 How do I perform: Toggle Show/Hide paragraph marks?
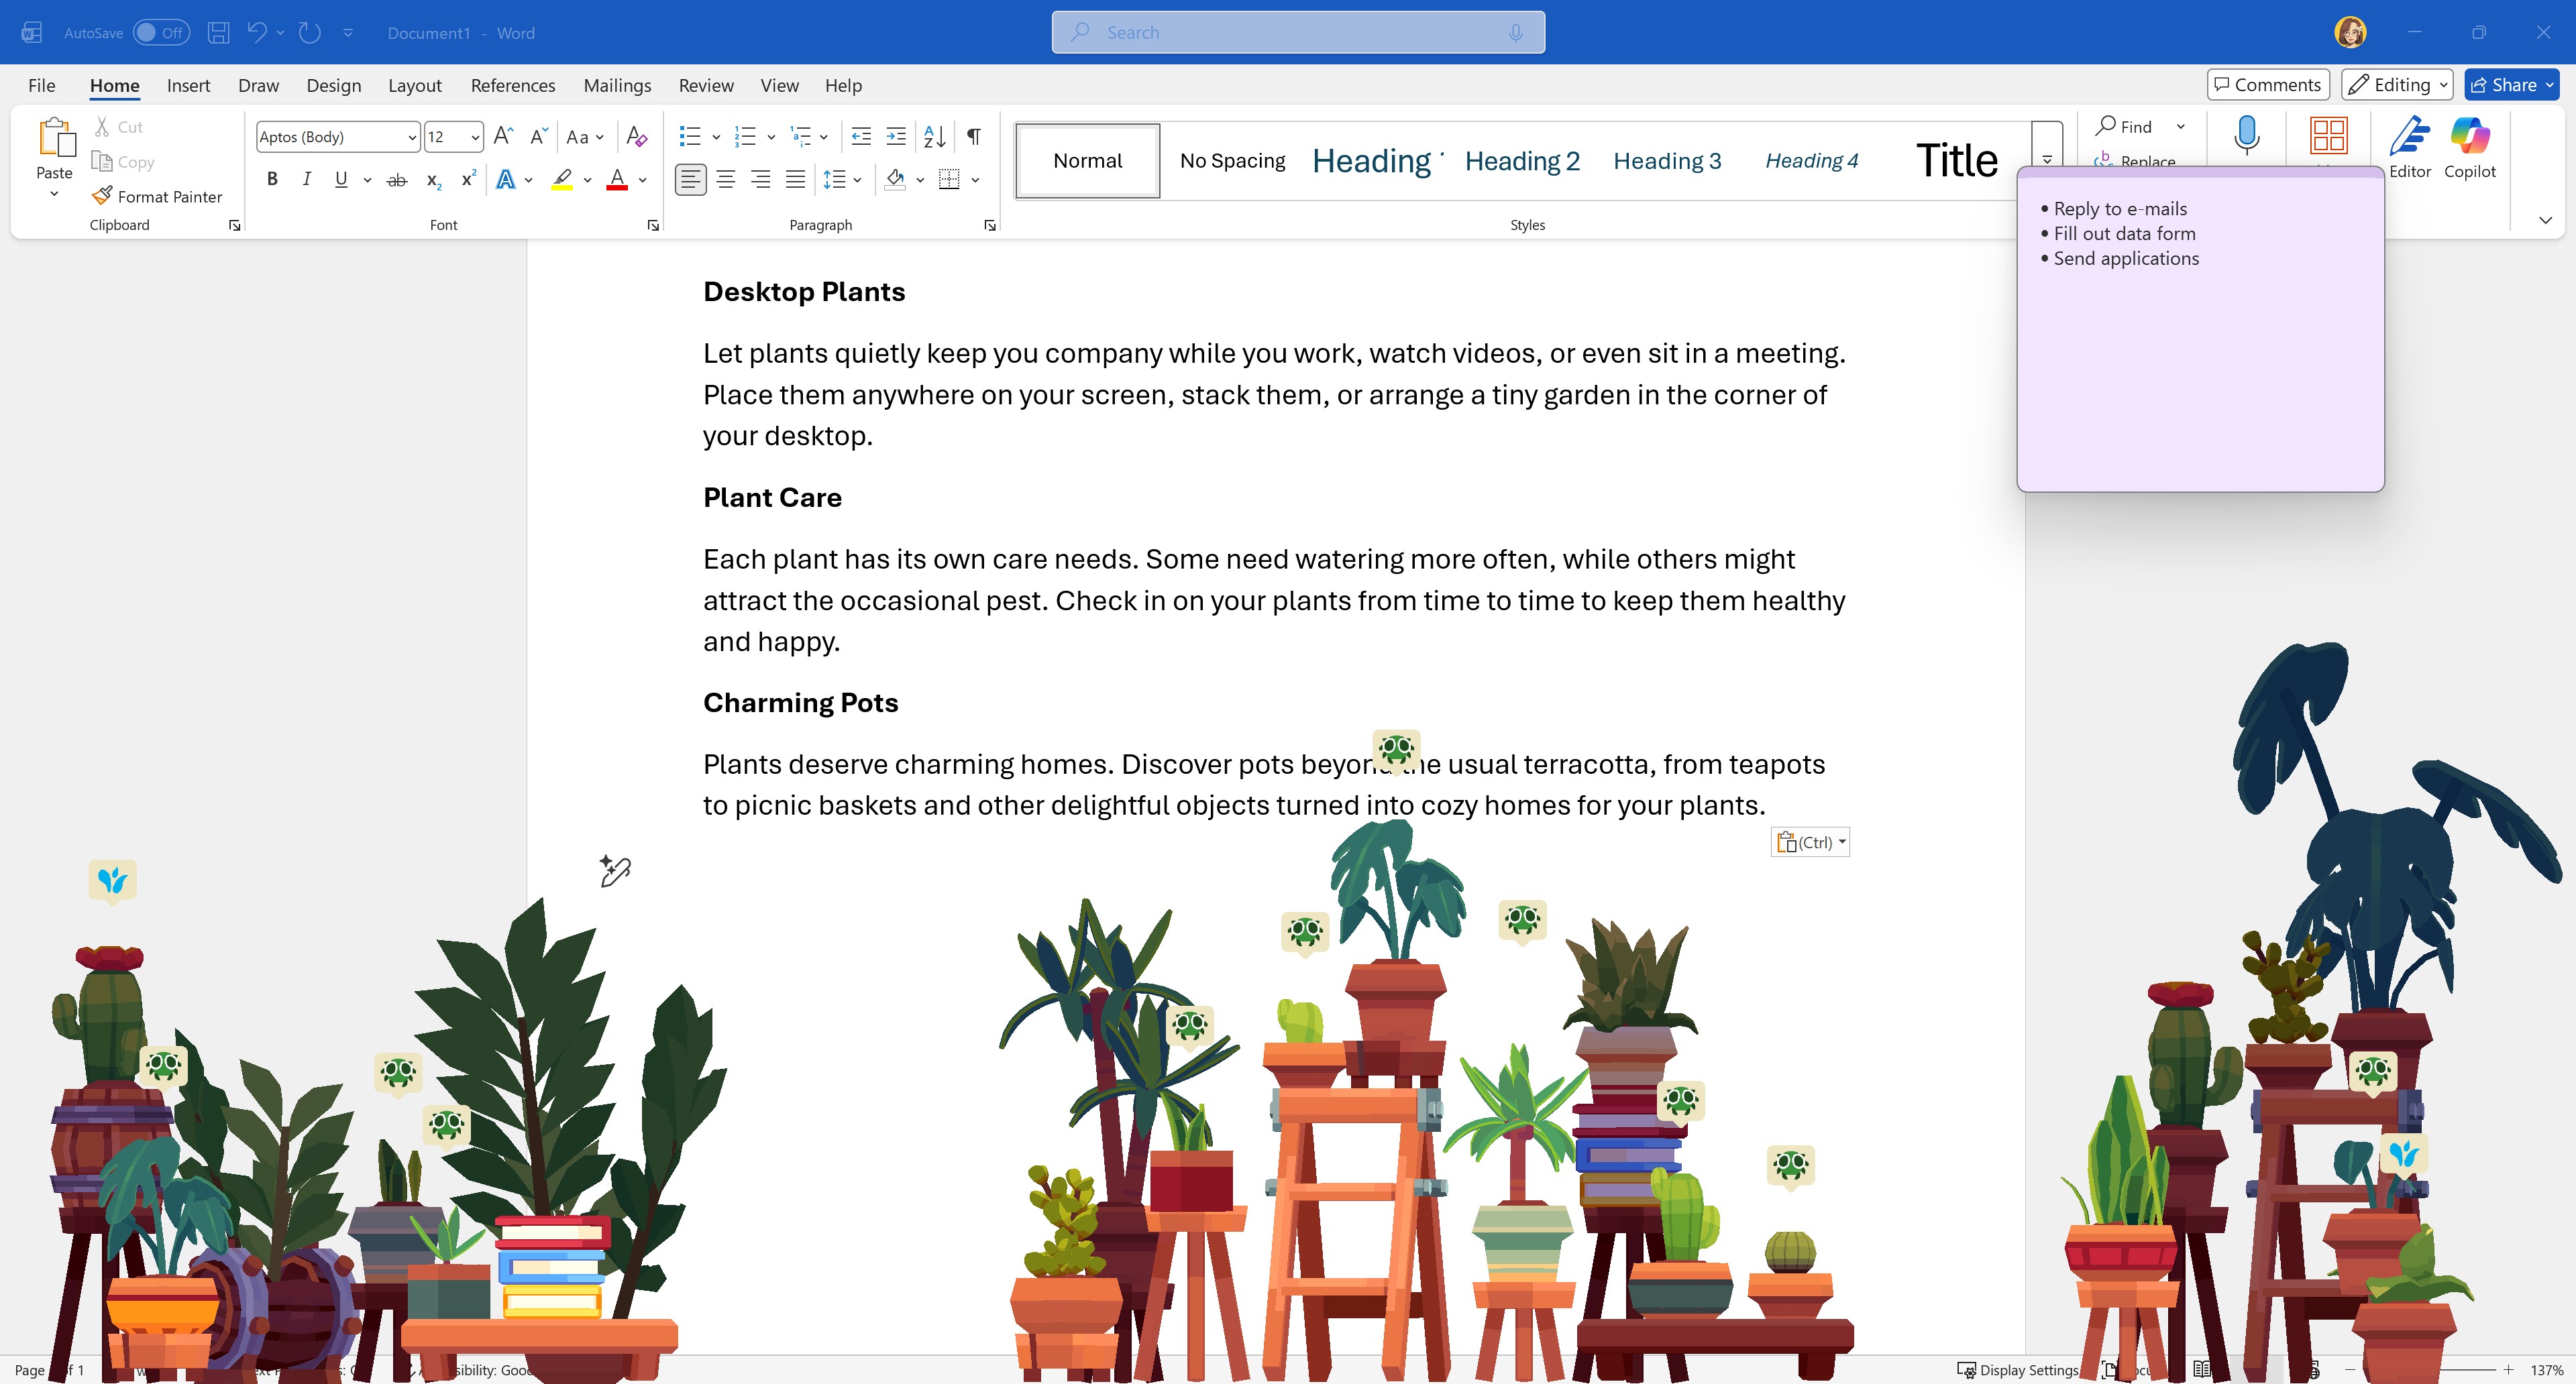(973, 137)
